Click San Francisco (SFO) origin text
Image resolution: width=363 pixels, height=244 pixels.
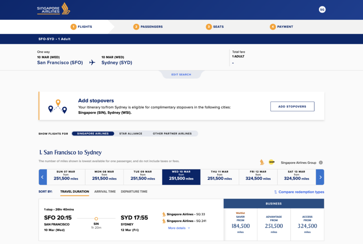coord(60,63)
